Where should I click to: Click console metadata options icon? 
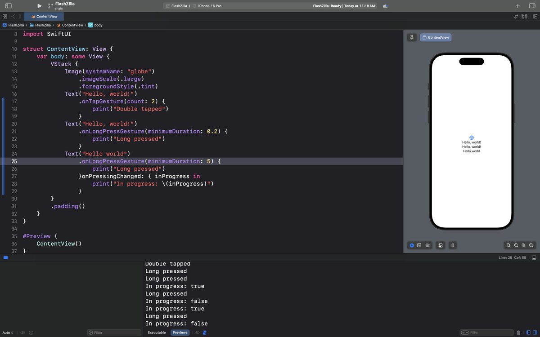(x=205, y=333)
